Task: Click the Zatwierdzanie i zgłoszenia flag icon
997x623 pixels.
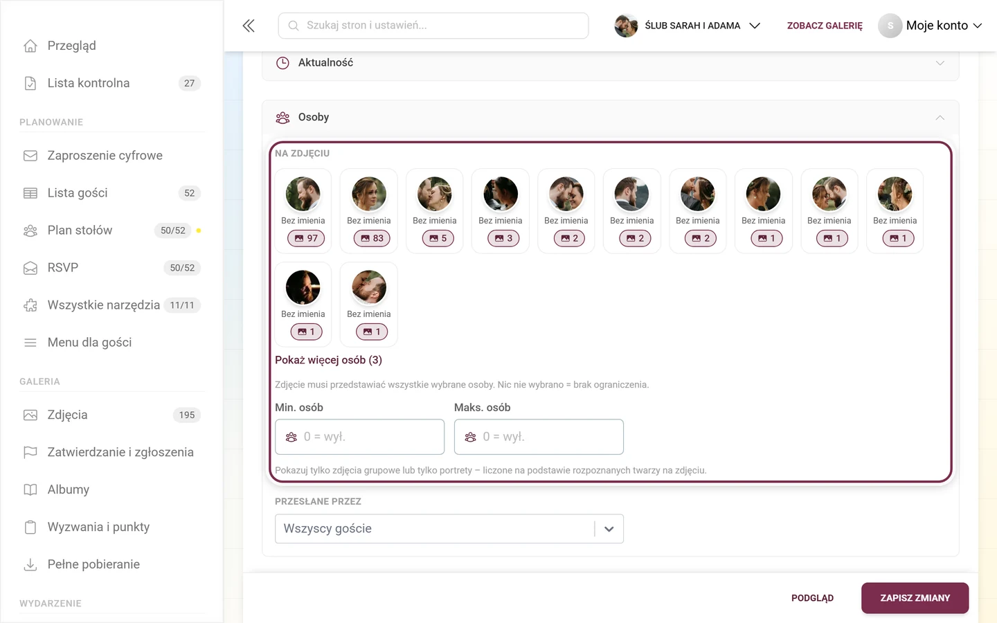Action: [x=30, y=453]
